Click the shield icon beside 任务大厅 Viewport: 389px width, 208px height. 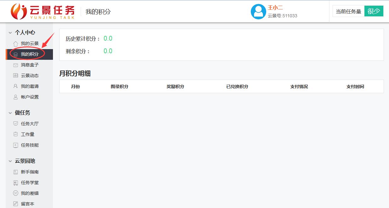tap(15, 124)
